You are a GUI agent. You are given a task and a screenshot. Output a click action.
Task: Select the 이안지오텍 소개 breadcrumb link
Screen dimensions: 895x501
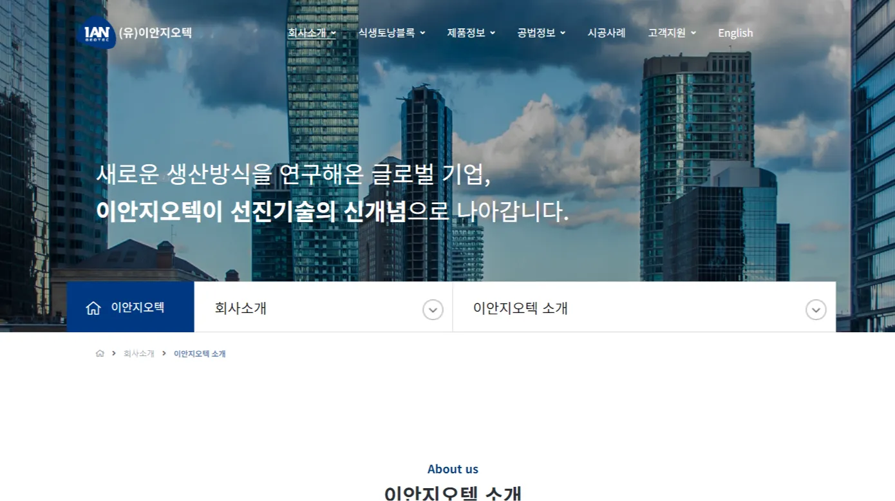pos(200,354)
